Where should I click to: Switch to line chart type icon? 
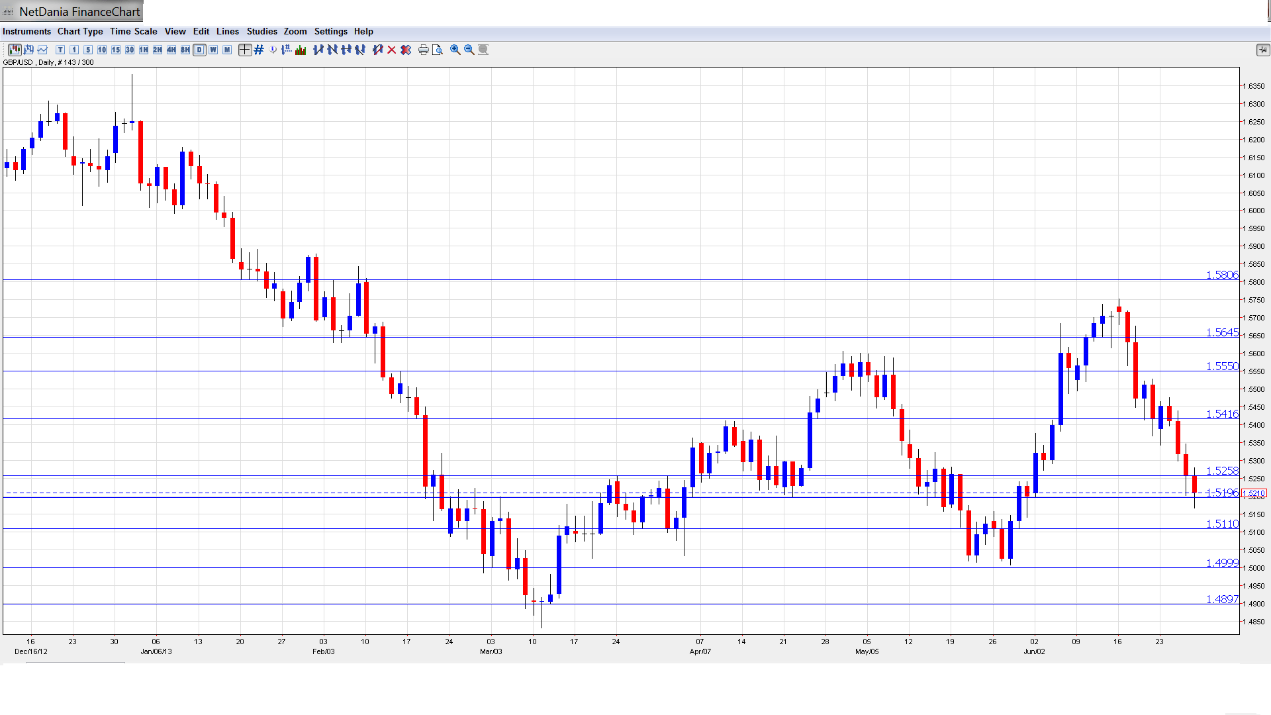42,50
